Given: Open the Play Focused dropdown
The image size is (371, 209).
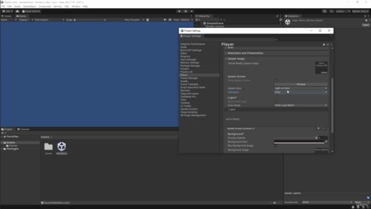Looking at the screenshot, I should [134, 20].
